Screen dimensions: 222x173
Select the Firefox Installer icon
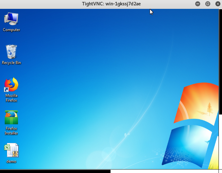[11, 117]
